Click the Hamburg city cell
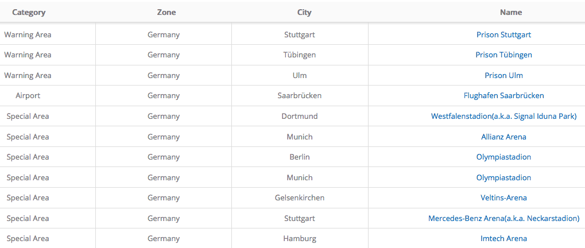 pos(300,238)
